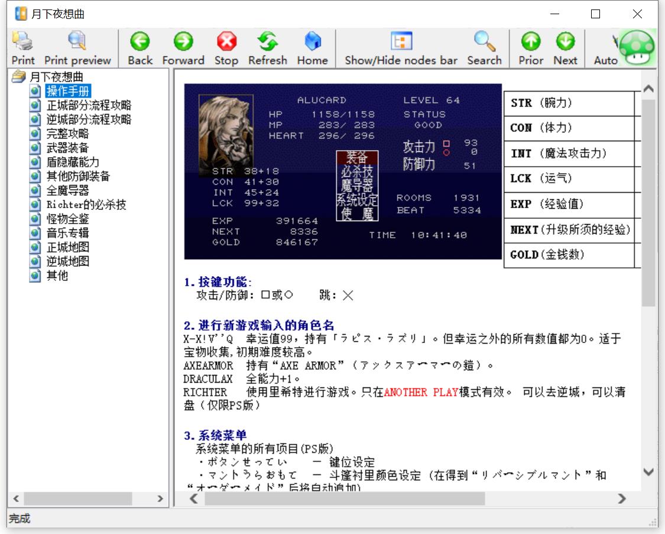Click the content pane scroll-left arrow

point(194,499)
